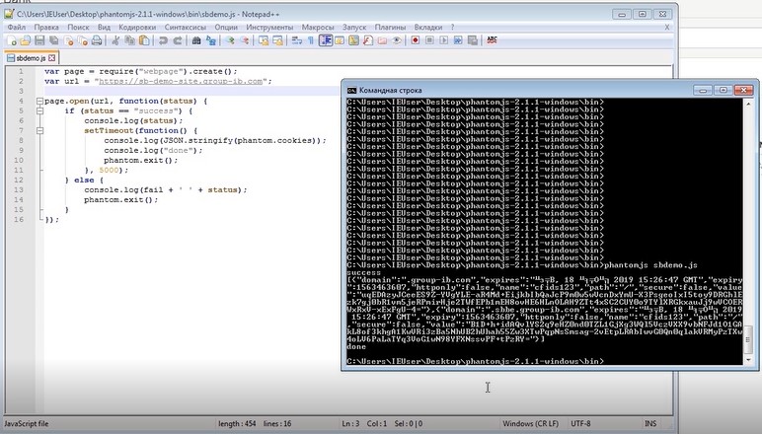The image size is (762, 434).
Task: Click the ABC spell check icon
Action: point(492,40)
